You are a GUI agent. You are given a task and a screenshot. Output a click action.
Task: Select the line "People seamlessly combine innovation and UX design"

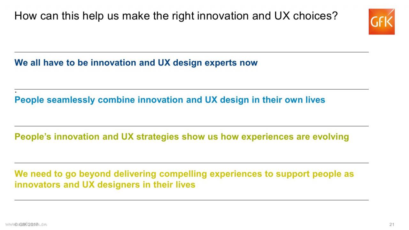click(x=170, y=100)
